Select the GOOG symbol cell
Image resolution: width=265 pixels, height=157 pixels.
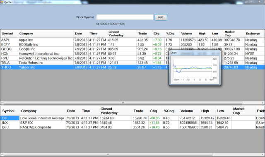click(x=9, y=49)
